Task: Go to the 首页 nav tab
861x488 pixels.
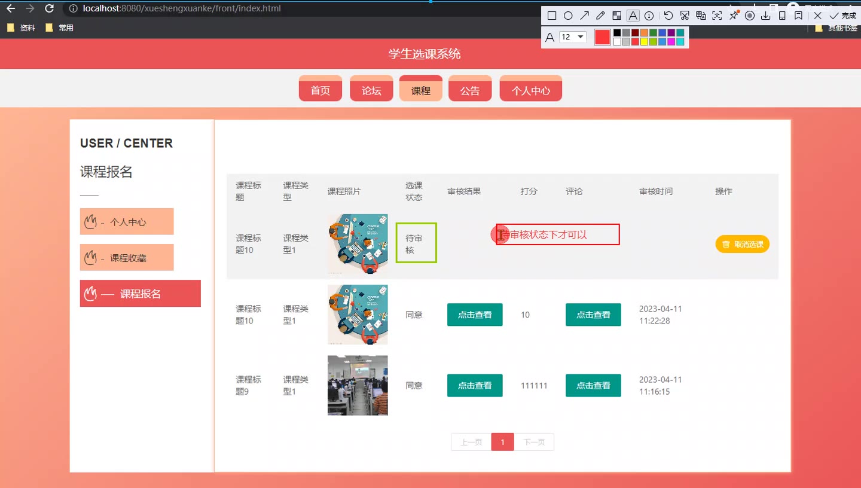Action: click(x=320, y=89)
